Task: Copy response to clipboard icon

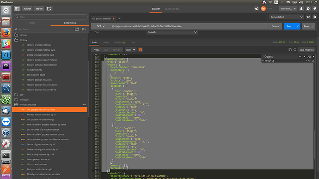Action: point(290,50)
